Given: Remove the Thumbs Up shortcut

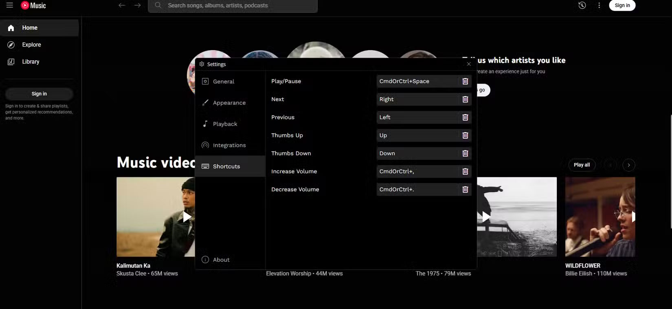Looking at the screenshot, I should [465, 135].
